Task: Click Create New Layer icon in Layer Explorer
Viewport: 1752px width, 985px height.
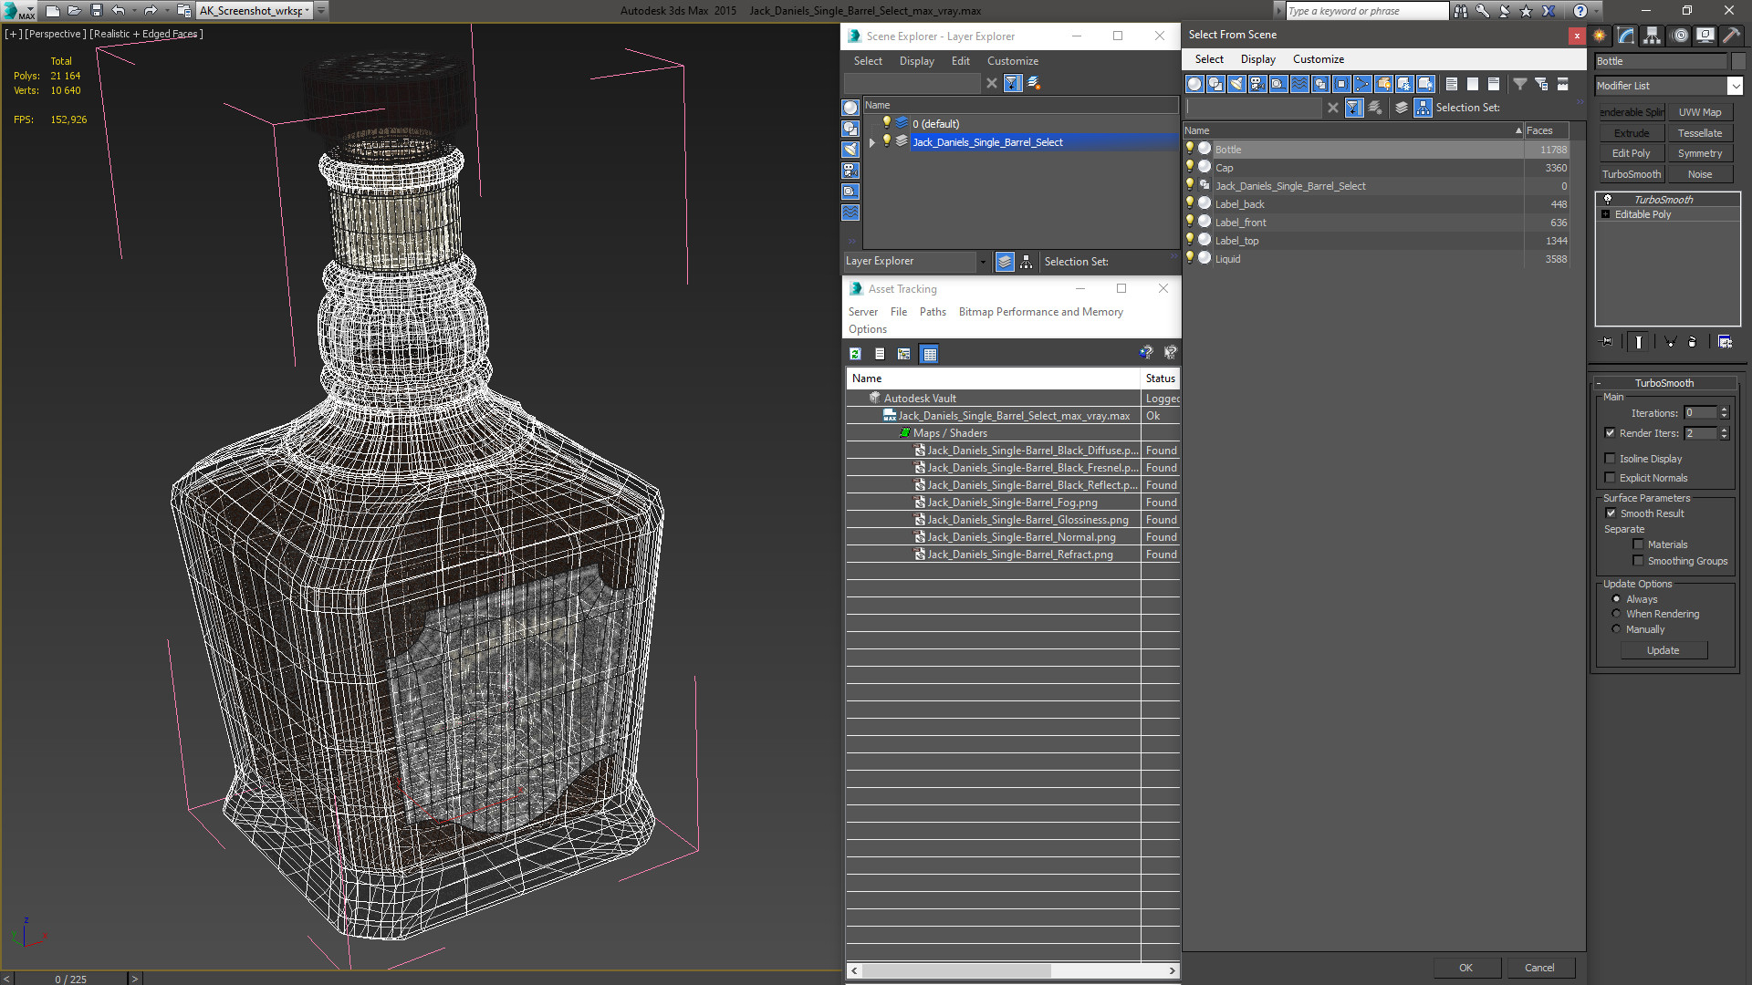Action: 1034,83
